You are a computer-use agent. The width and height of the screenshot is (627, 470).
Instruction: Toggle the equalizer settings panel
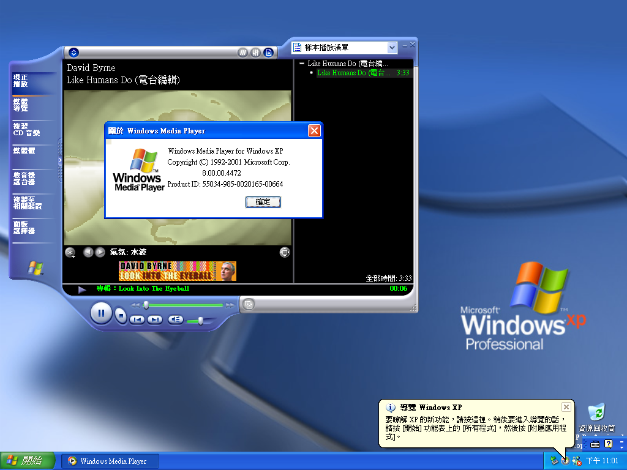click(255, 53)
